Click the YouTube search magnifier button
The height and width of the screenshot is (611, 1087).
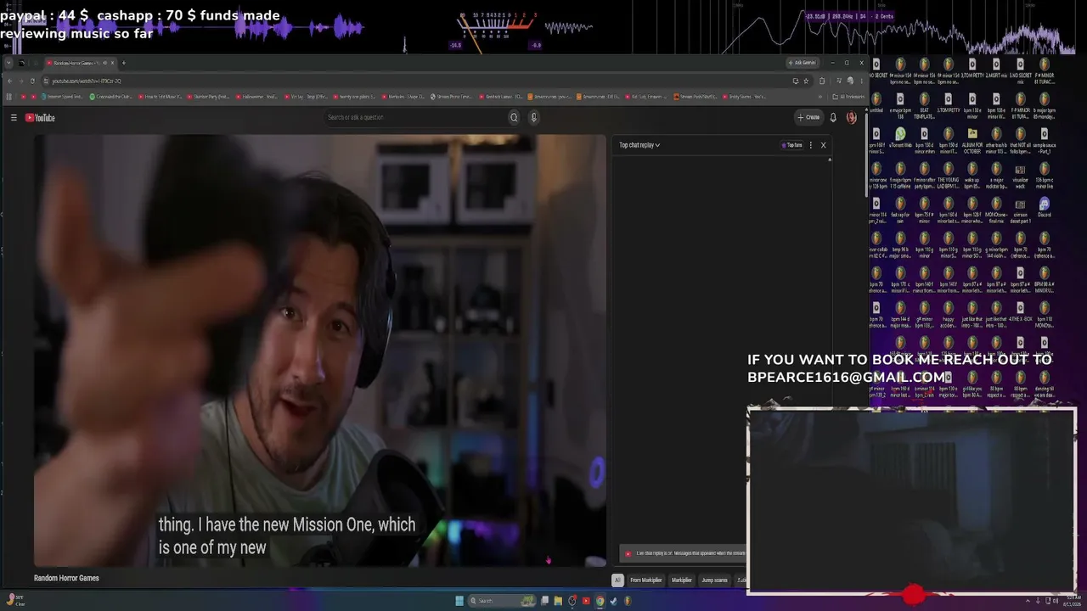click(x=514, y=117)
